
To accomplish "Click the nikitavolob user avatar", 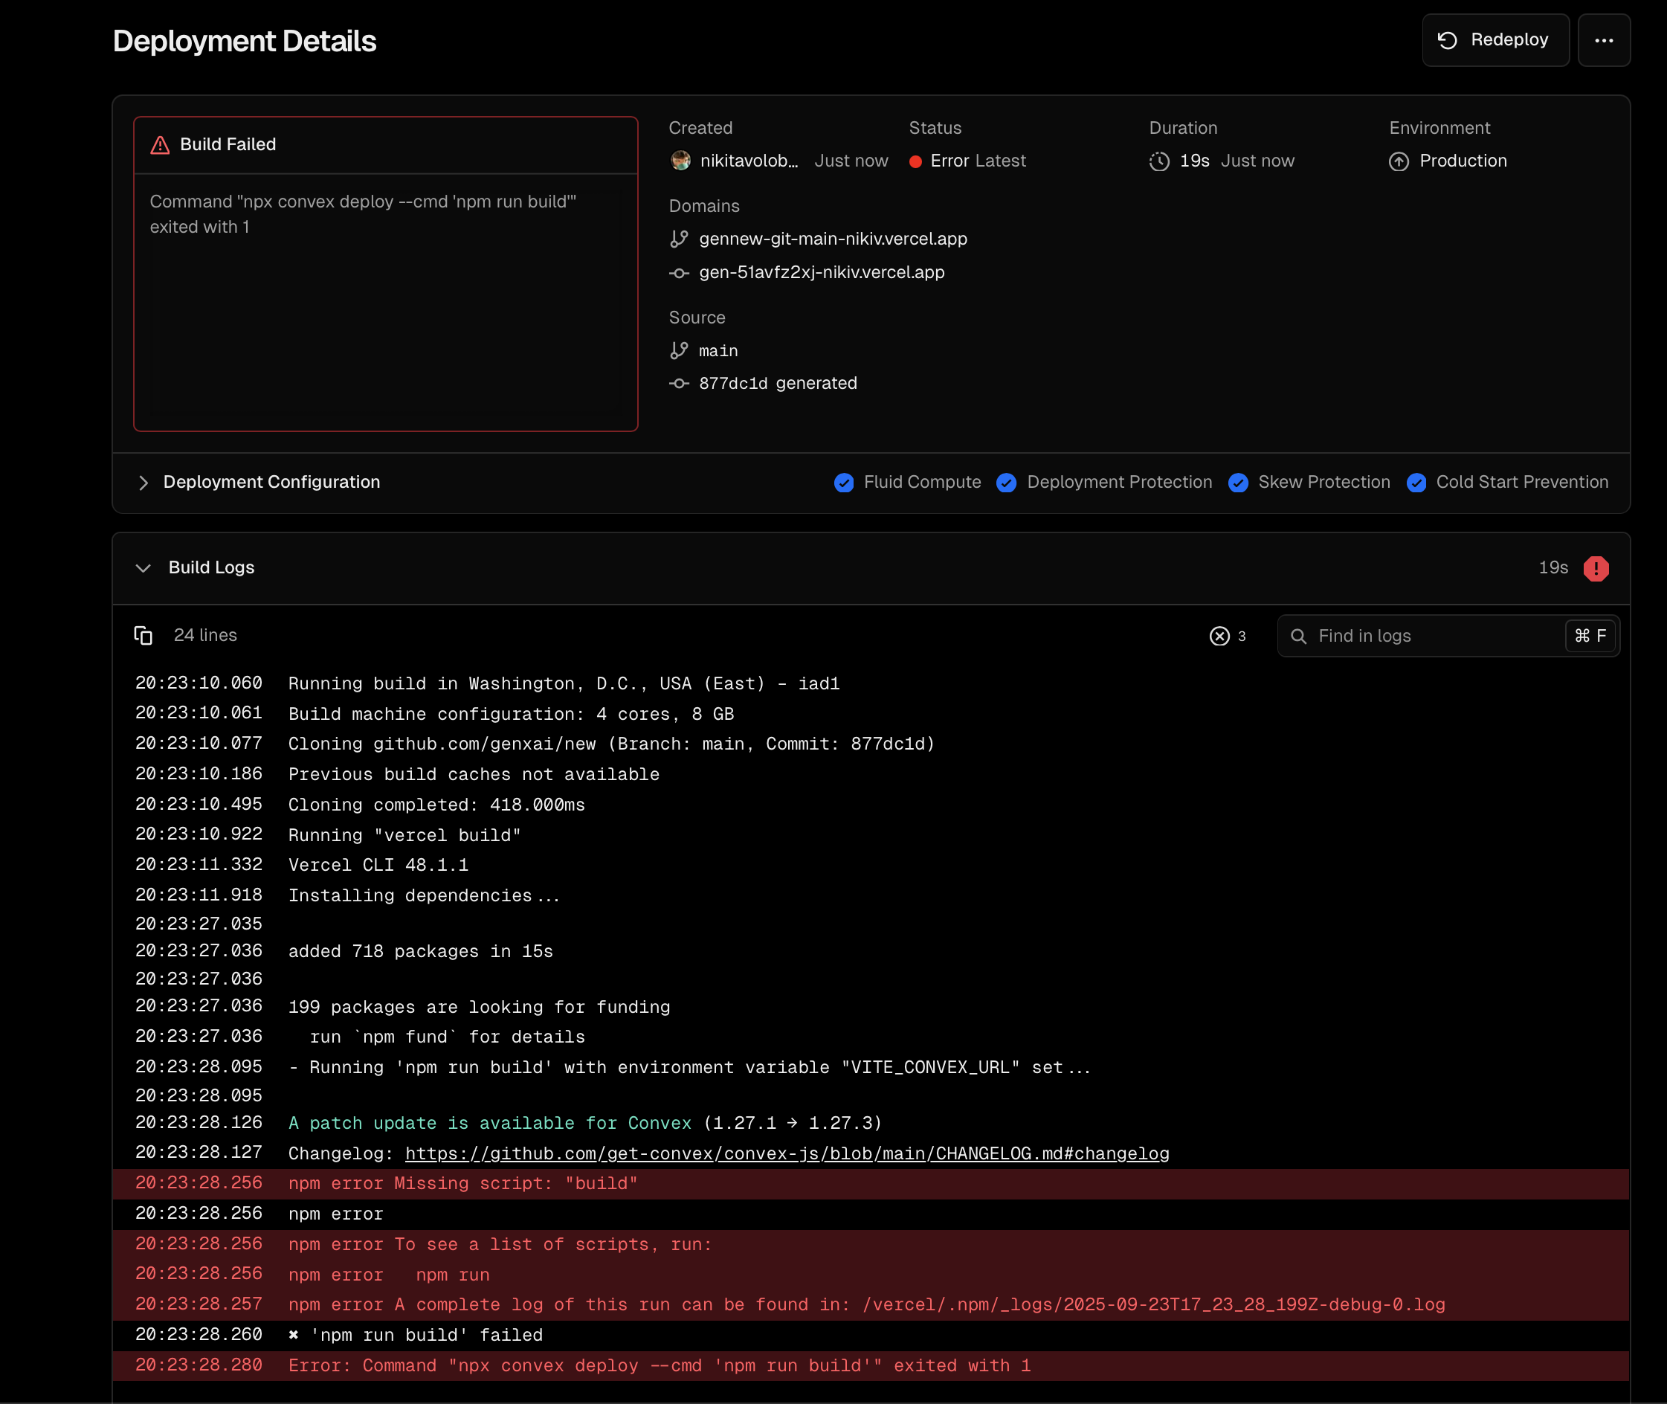I will (680, 161).
